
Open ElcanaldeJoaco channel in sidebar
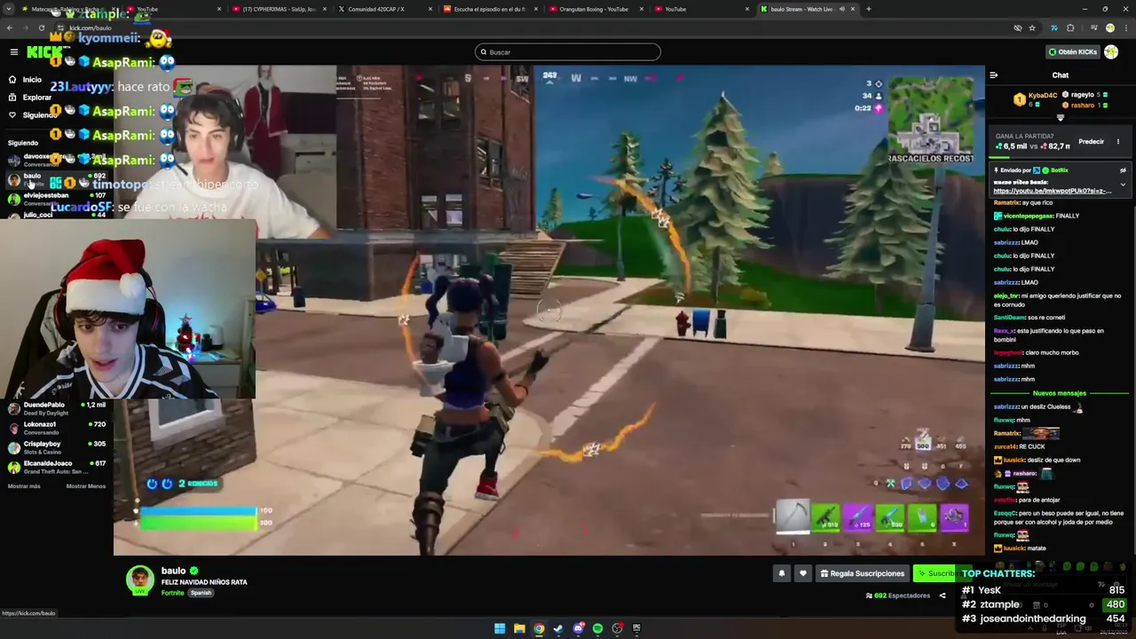click(x=55, y=467)
